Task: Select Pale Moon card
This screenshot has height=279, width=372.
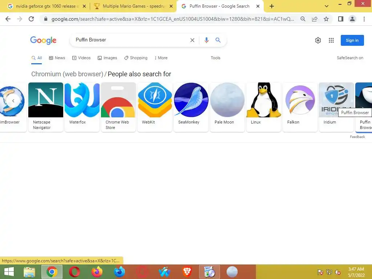Action: (x=227, y=107)
